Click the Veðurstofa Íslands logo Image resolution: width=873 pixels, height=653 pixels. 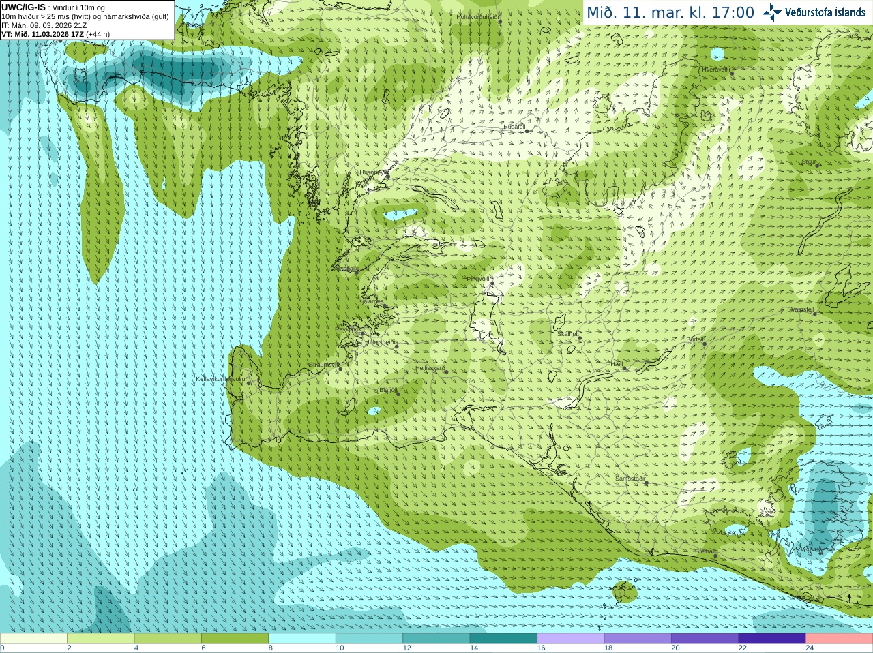[814, 12]
